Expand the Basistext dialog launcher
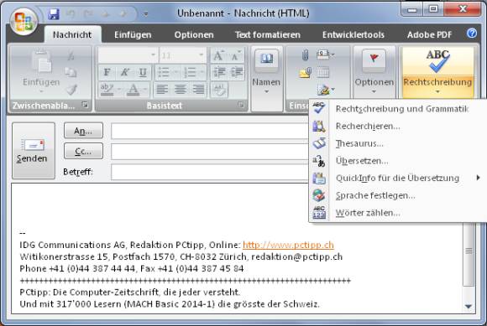 241,105
